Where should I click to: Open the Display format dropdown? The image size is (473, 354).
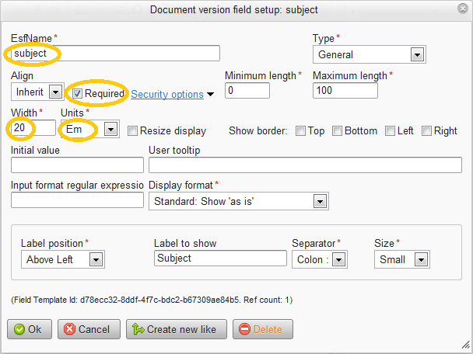coord(318,201)
